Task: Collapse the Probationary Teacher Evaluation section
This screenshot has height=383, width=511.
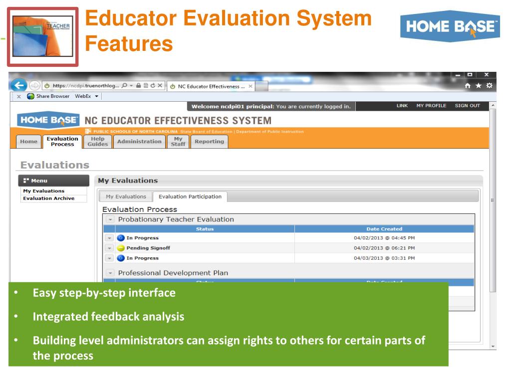Action: [110, 219]
